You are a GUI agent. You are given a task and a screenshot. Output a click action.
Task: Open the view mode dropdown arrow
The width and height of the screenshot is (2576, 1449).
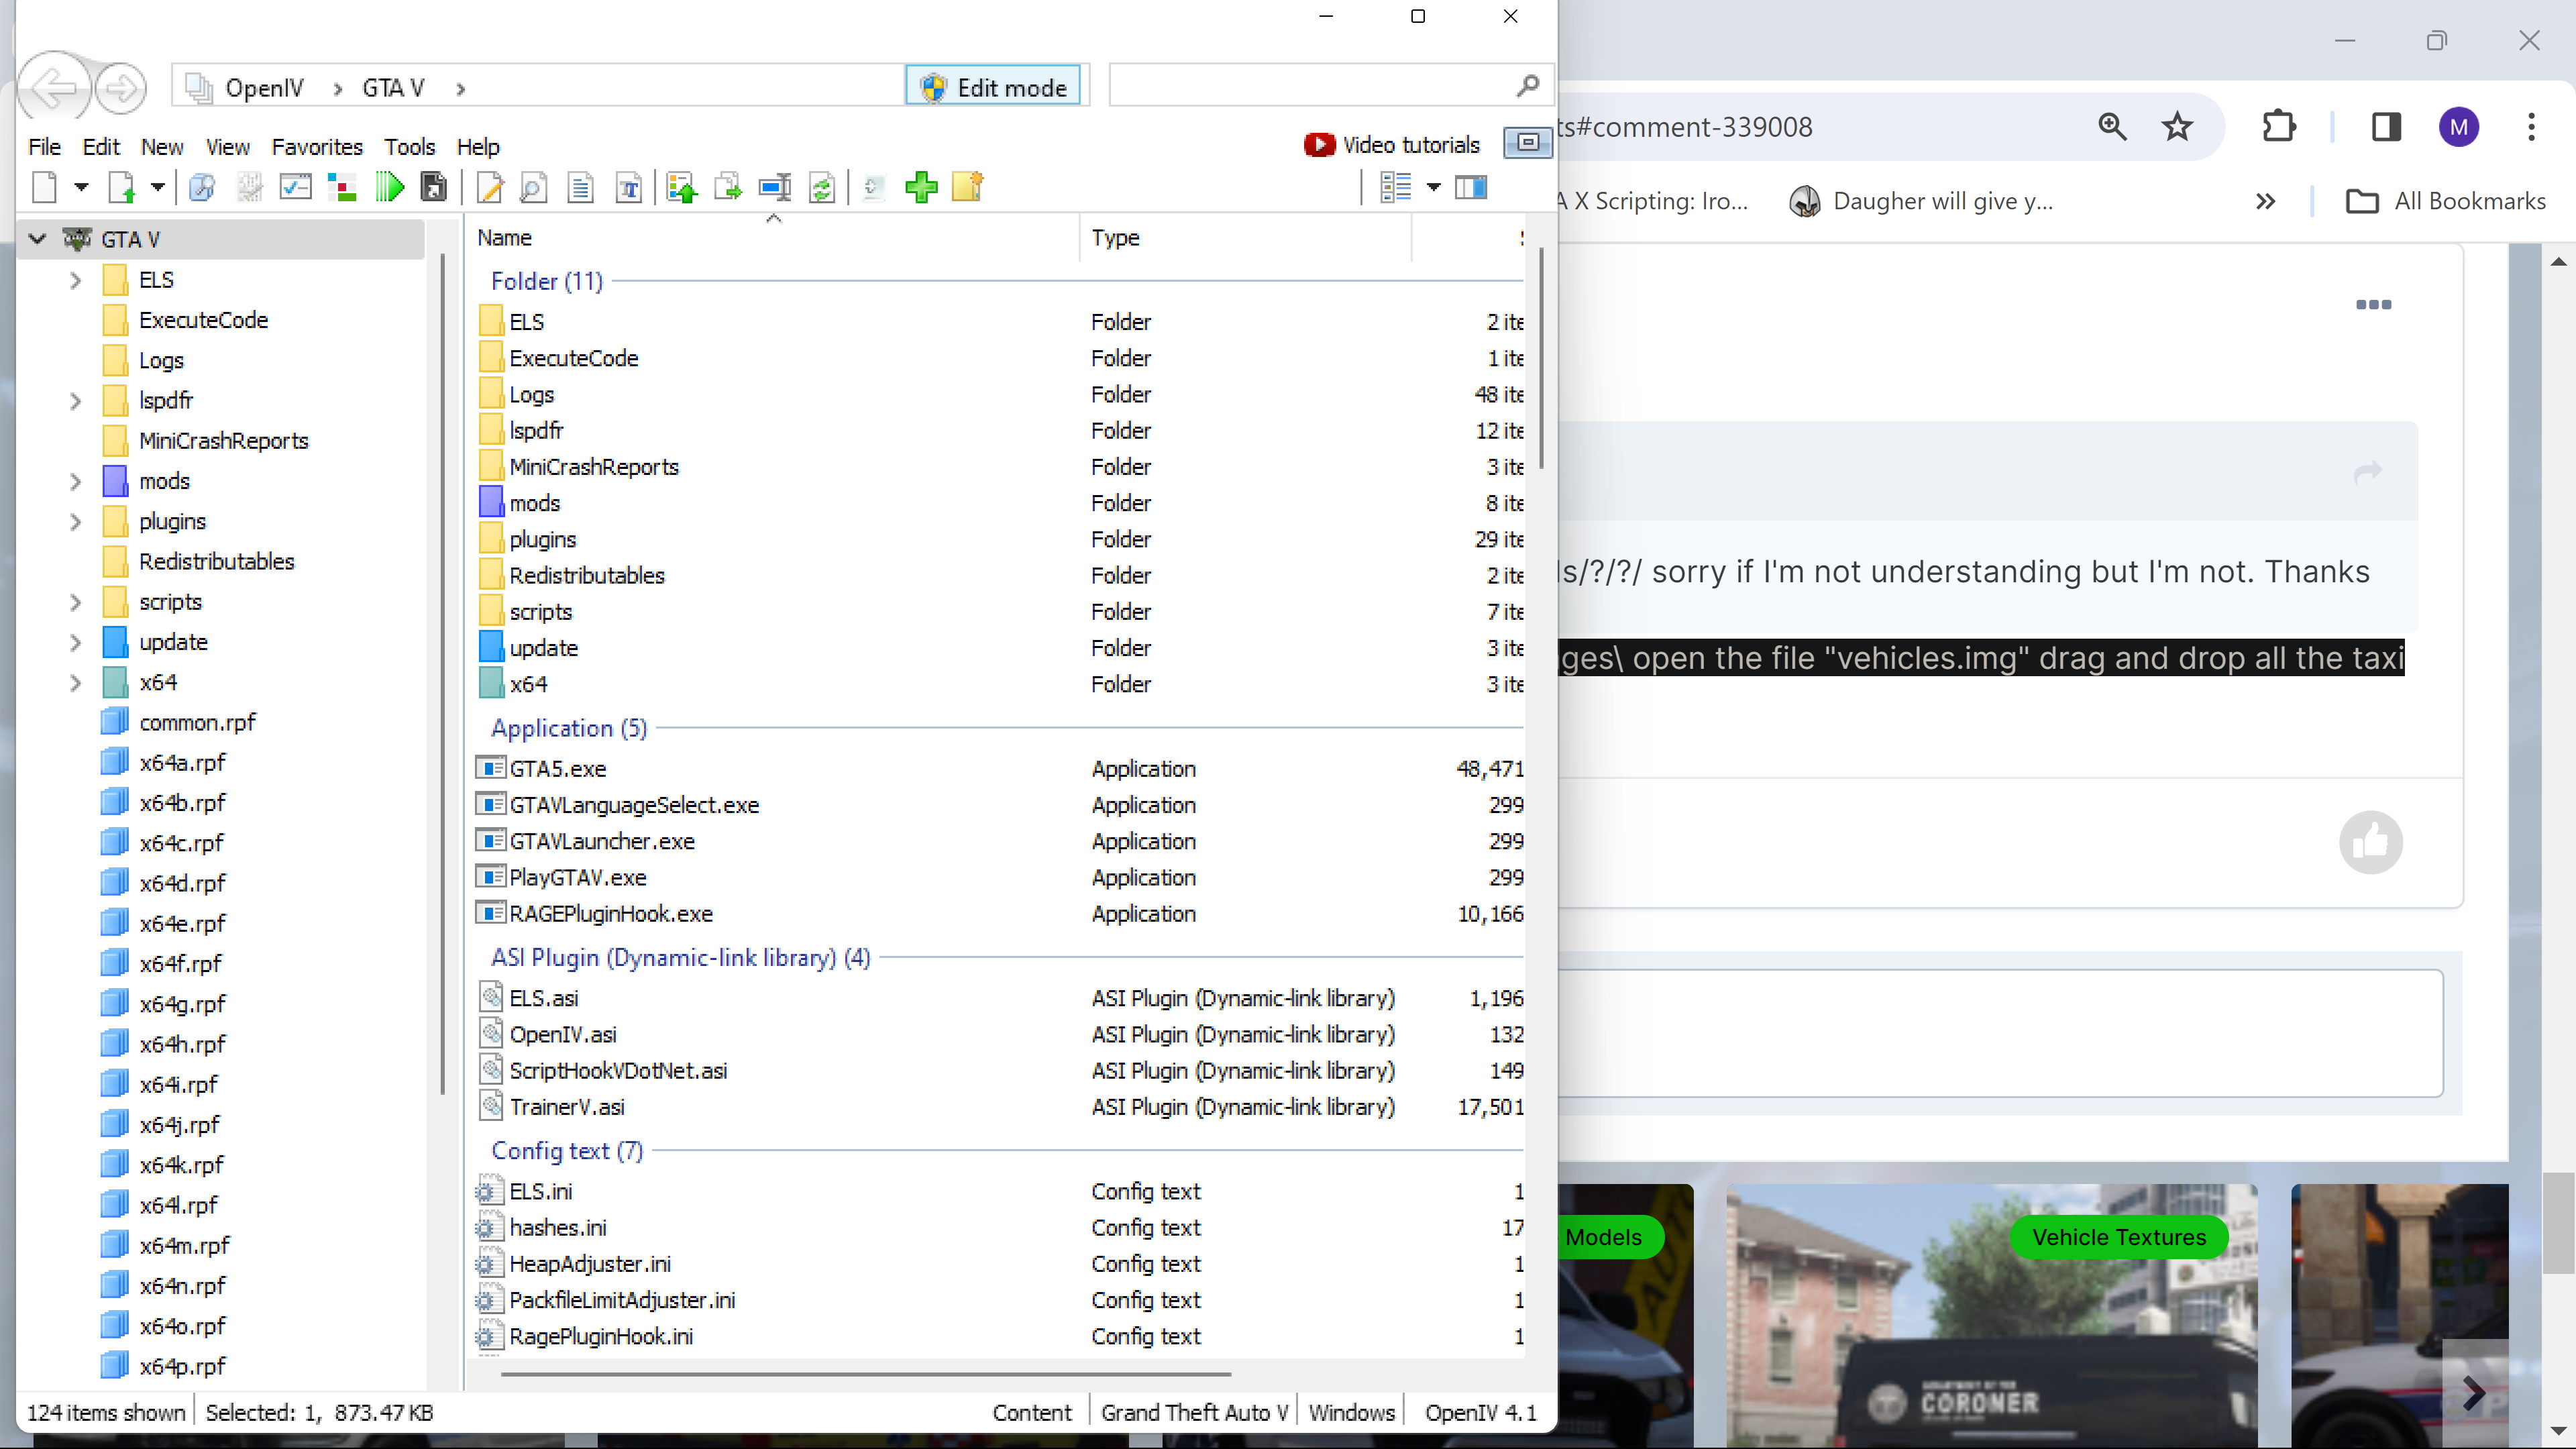(x=1433, y=187)
